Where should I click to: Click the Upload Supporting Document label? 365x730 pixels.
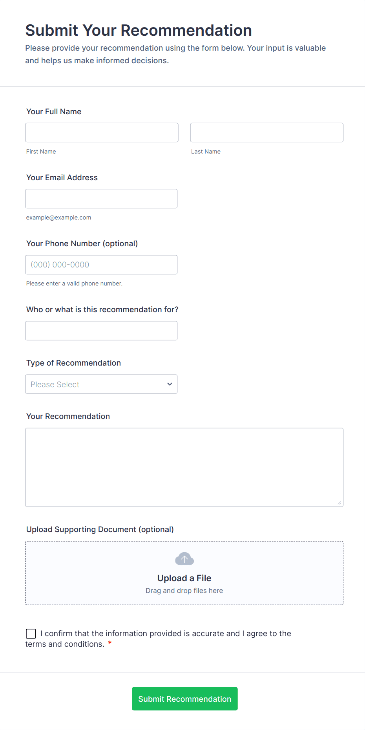point(100,529)
